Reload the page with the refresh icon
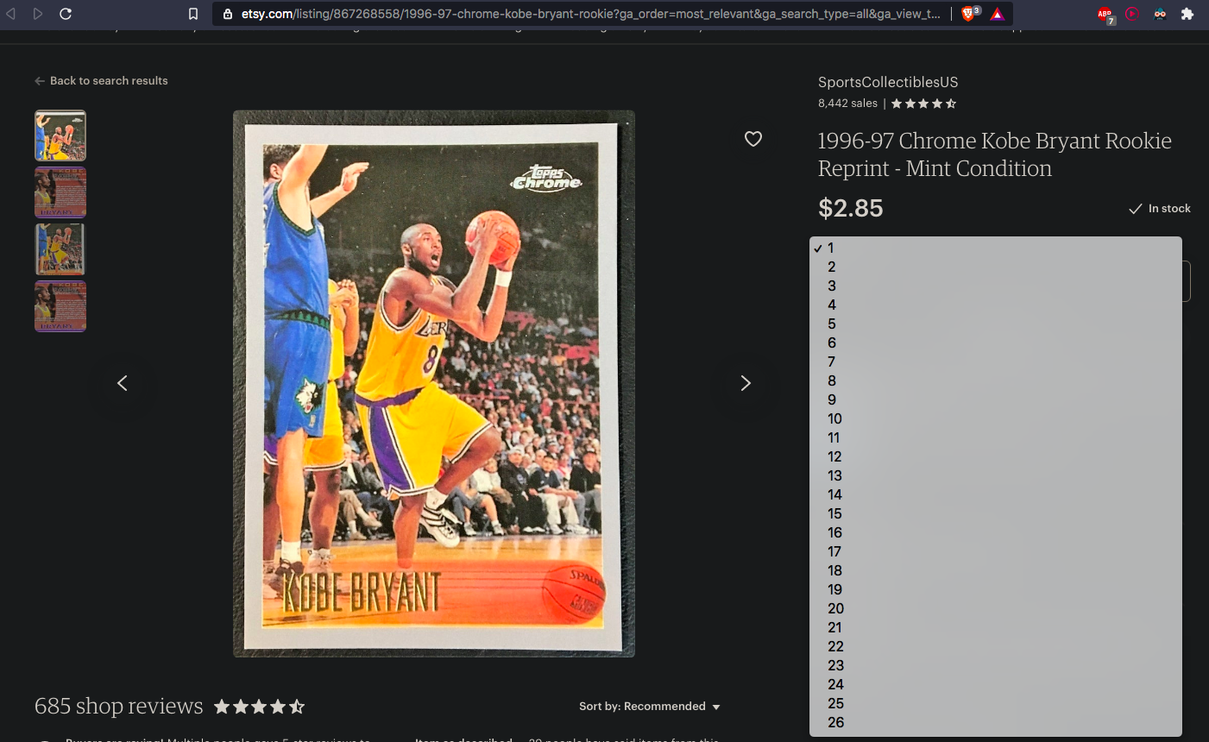 coord(66,14)
